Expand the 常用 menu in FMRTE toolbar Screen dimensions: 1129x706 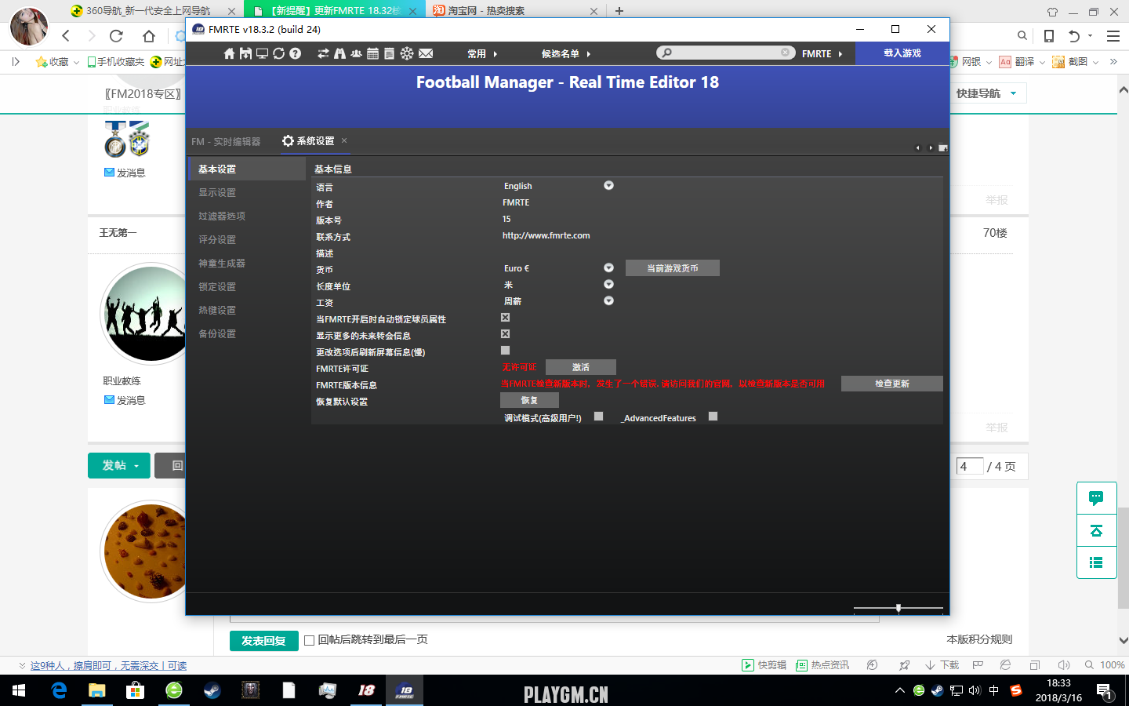[482, 53]
